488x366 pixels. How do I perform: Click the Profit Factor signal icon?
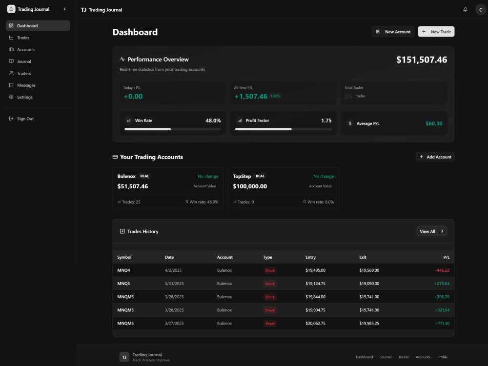click(239, 121)
